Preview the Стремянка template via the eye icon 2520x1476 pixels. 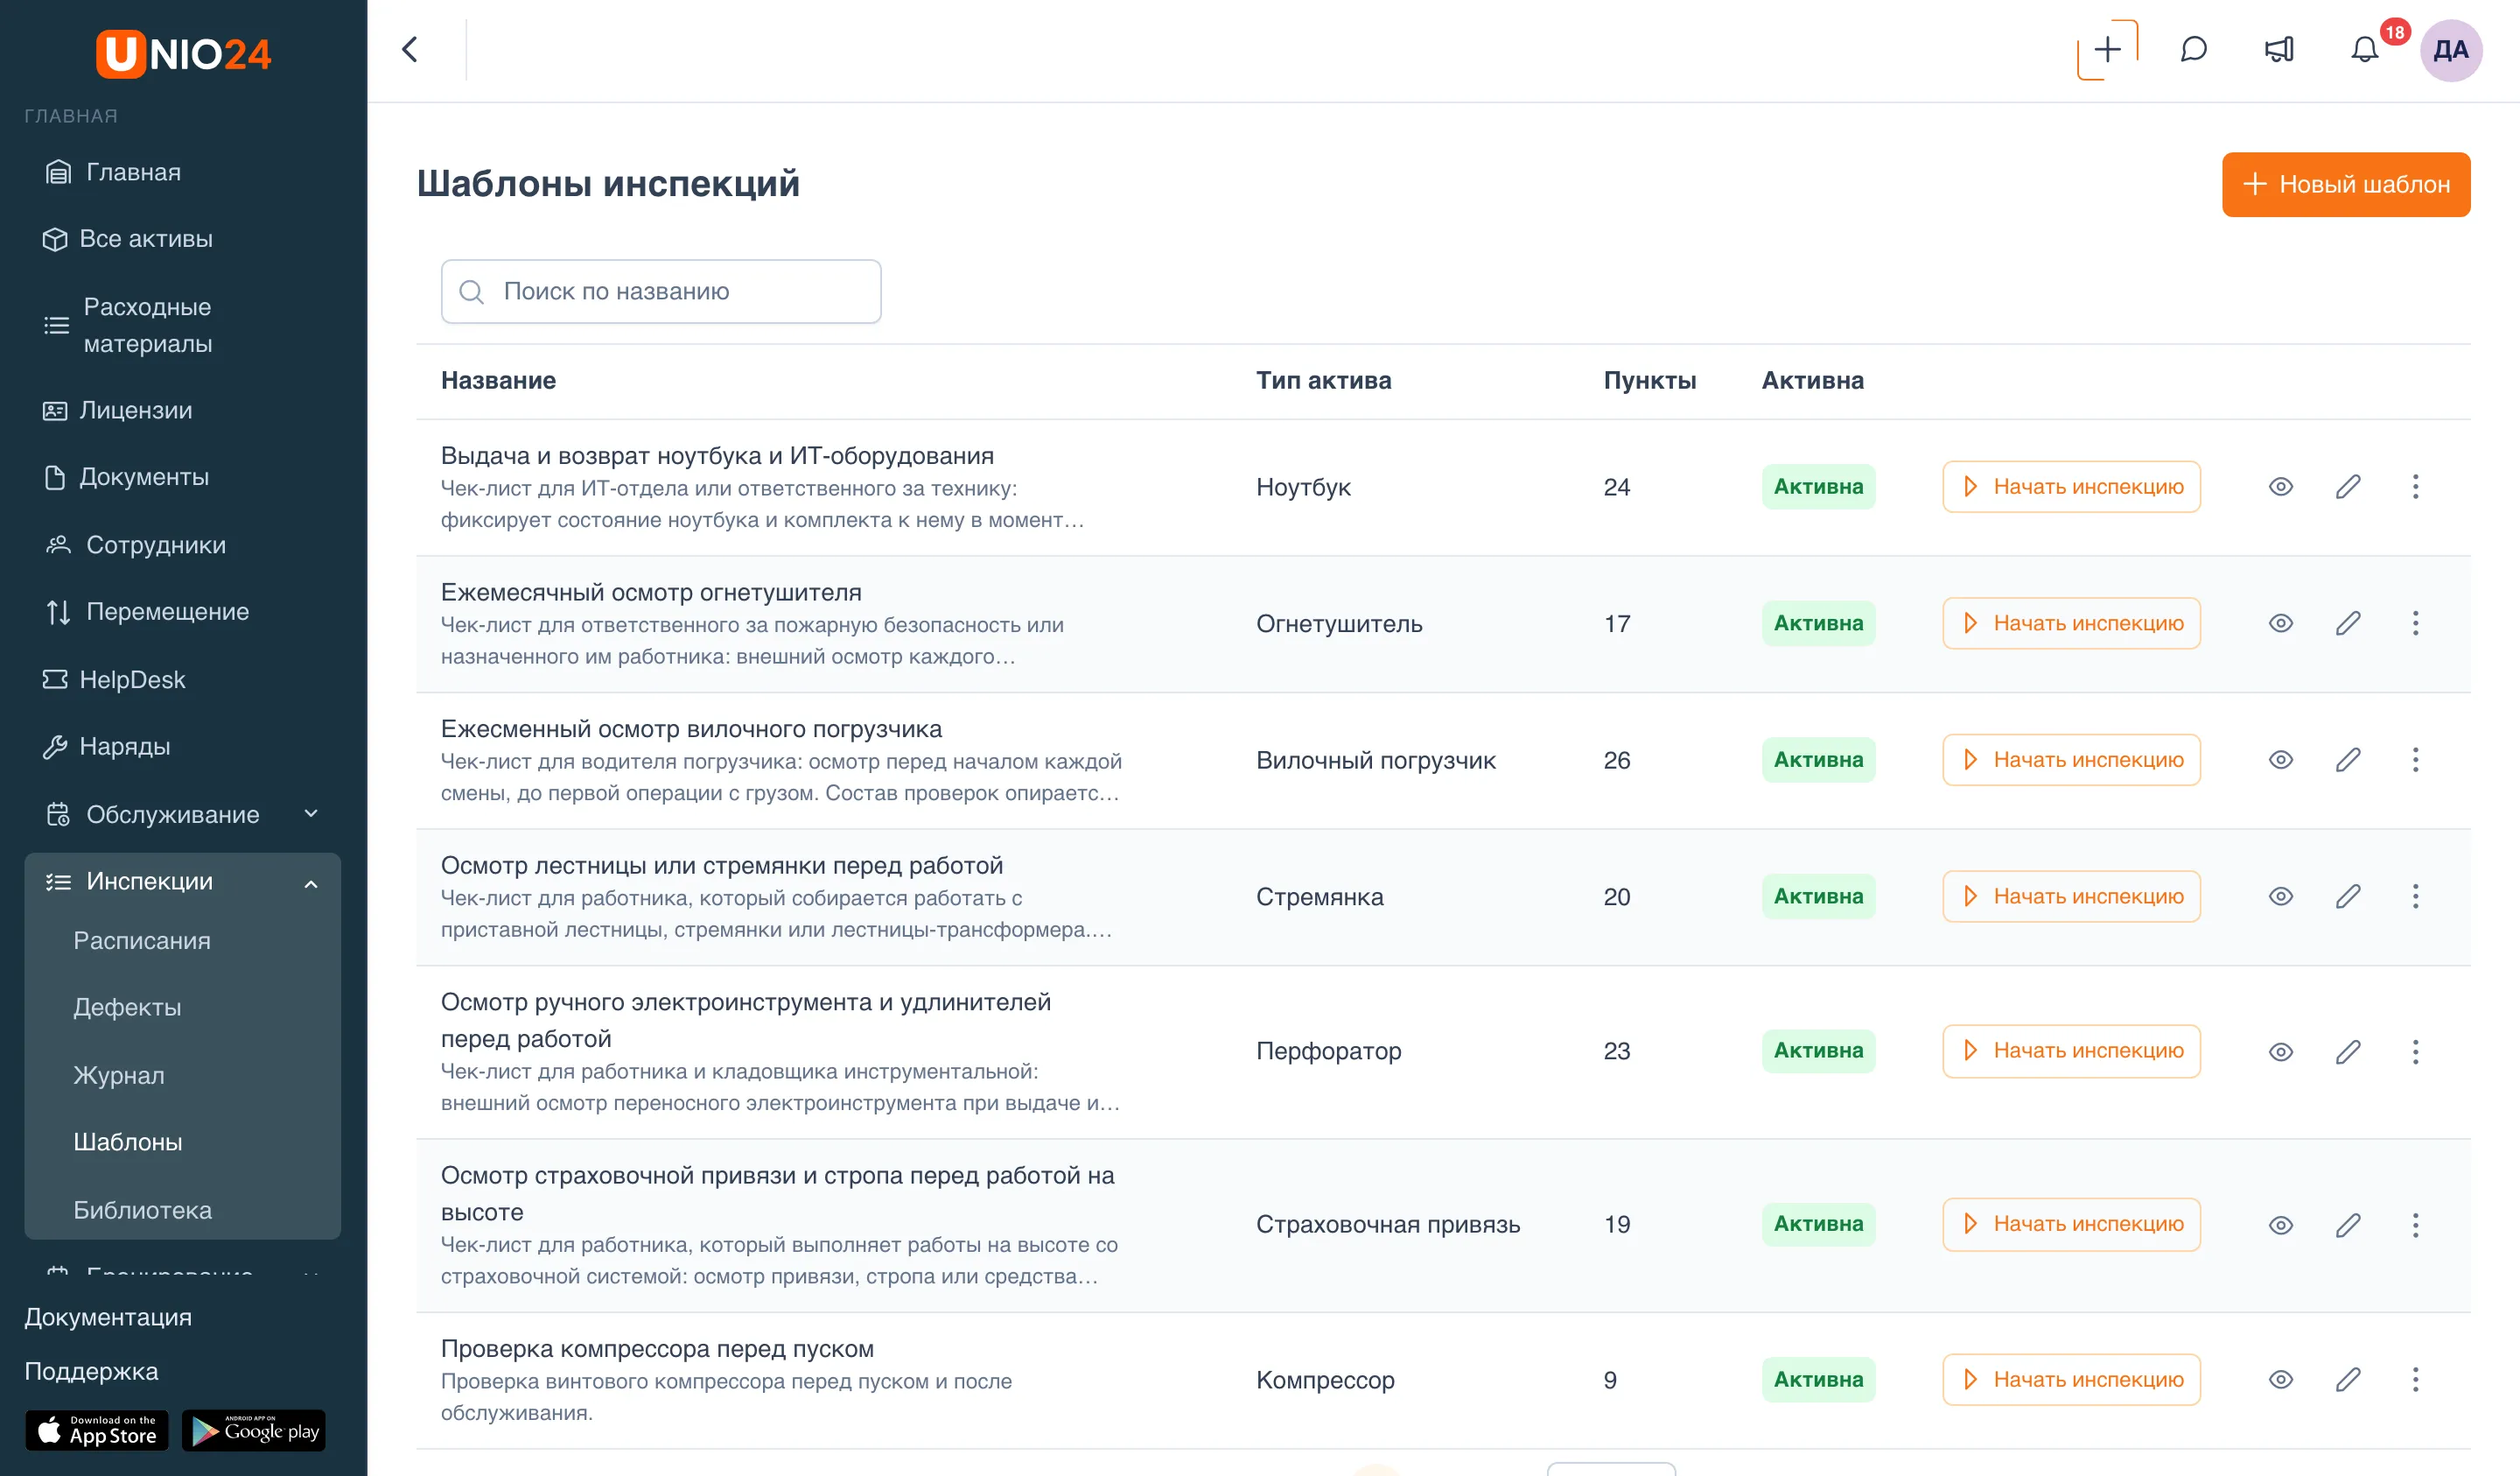coord(2281,896)
